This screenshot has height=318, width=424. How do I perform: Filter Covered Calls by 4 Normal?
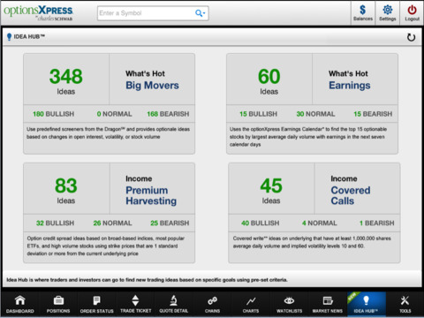click(320, 223)
